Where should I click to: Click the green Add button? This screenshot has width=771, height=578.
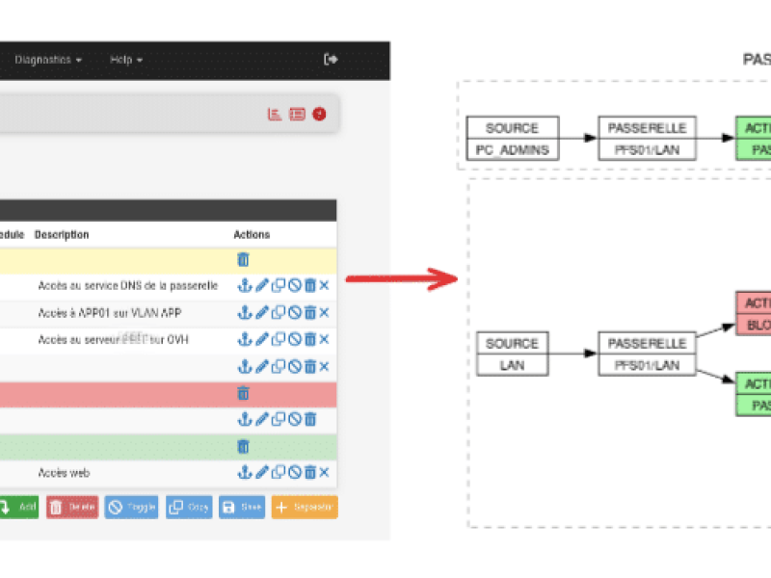click(x=19, y=507)
